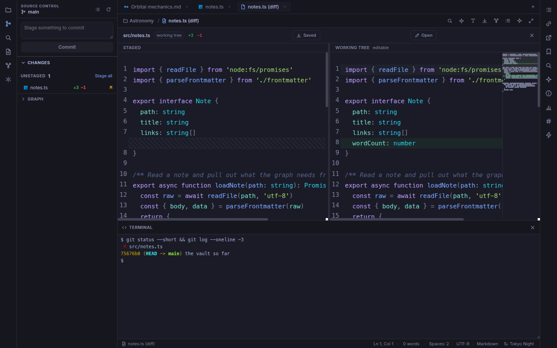557x348 pixels.
Task: Open the file explorer in the activity bar
Action: tap(8, 10)
